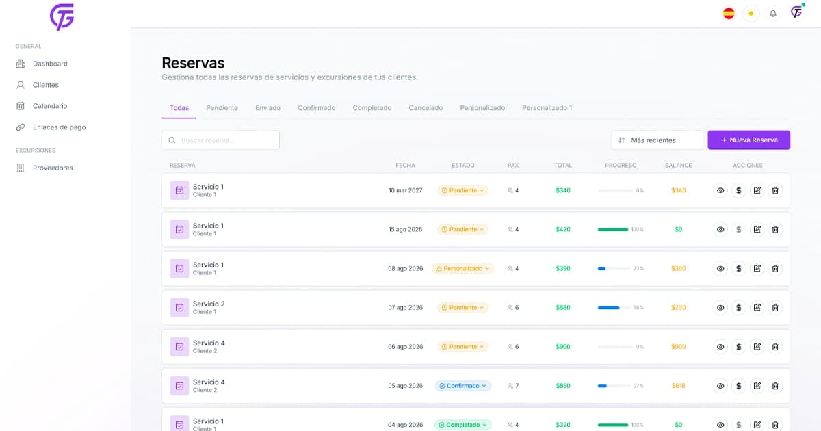Change Pendiente status of 07 ago 2026 reservation
Viewport: 821px width, 431px height.
[x=463, y=307]
